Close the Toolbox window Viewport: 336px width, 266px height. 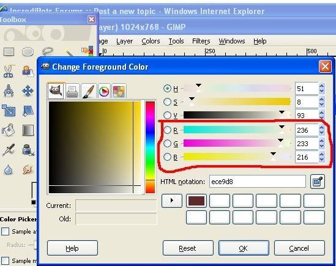(92, 20)
